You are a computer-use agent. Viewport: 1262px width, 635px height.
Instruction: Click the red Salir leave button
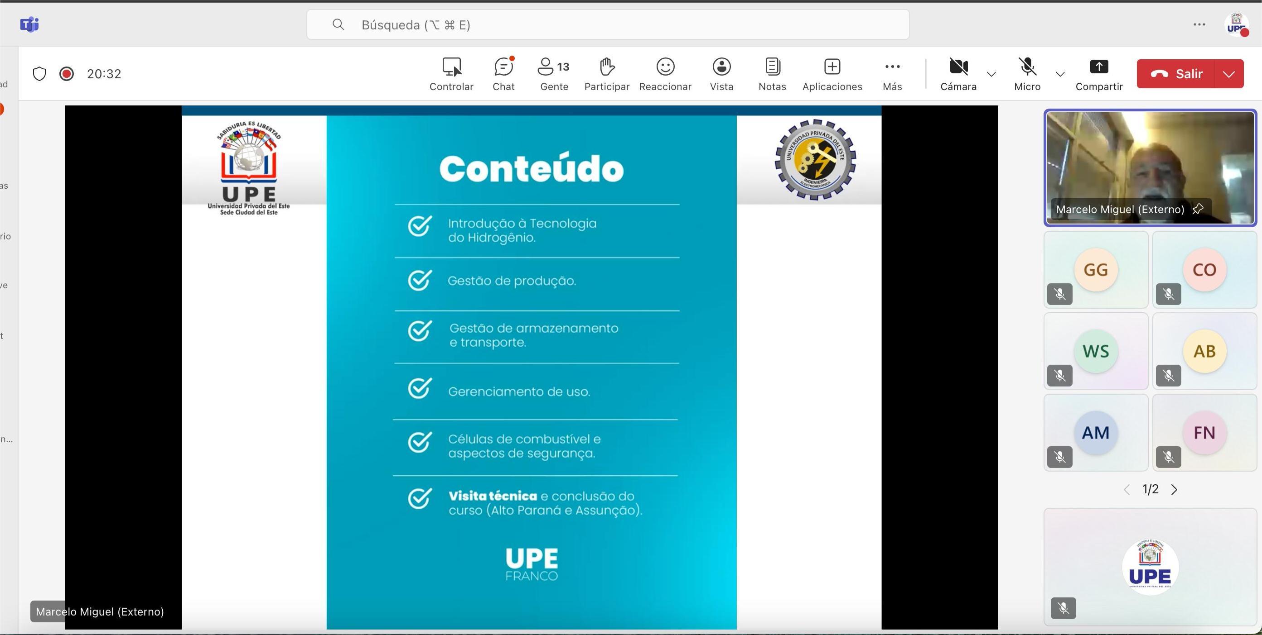(x=1176, y=74)
